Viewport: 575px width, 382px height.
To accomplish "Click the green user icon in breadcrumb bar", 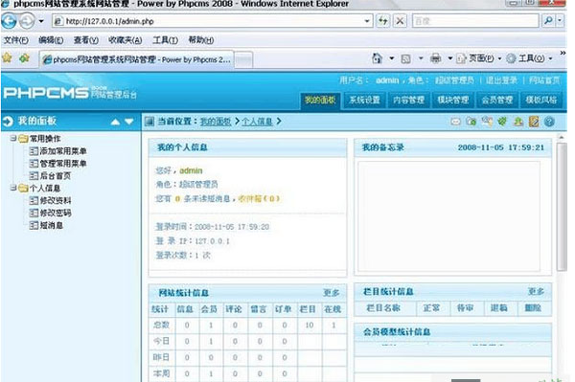I will 518,122.
